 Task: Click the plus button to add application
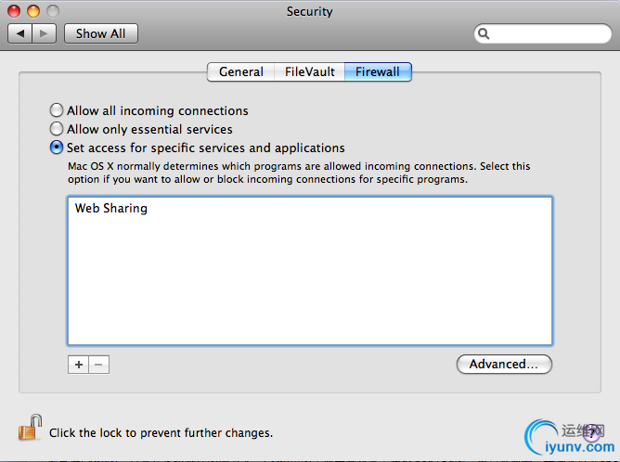78,365
